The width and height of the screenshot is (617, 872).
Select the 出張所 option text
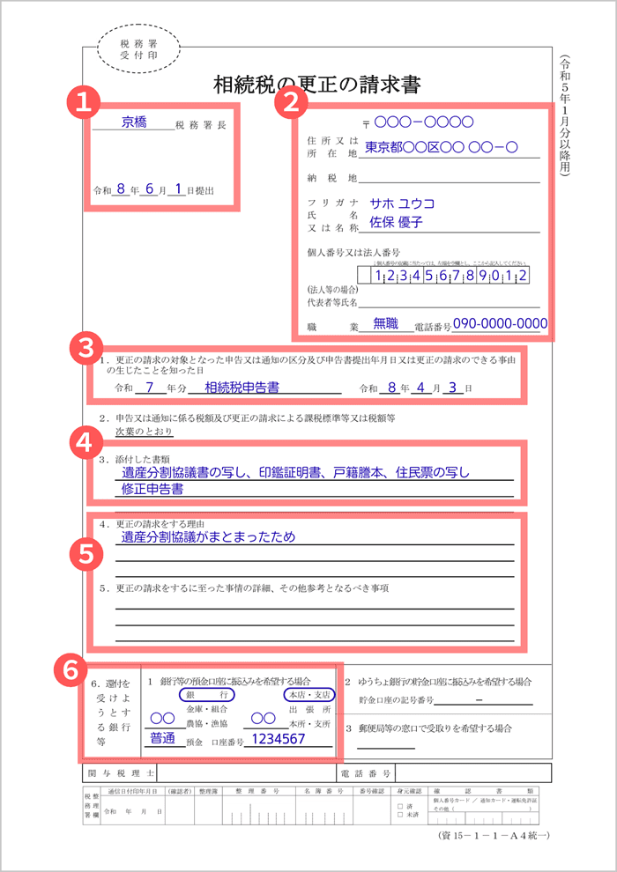pos(309,709)
